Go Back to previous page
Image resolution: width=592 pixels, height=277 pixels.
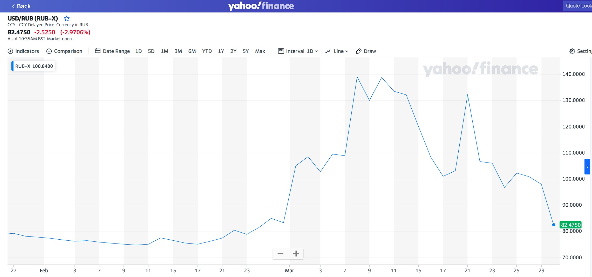(21, 6)
